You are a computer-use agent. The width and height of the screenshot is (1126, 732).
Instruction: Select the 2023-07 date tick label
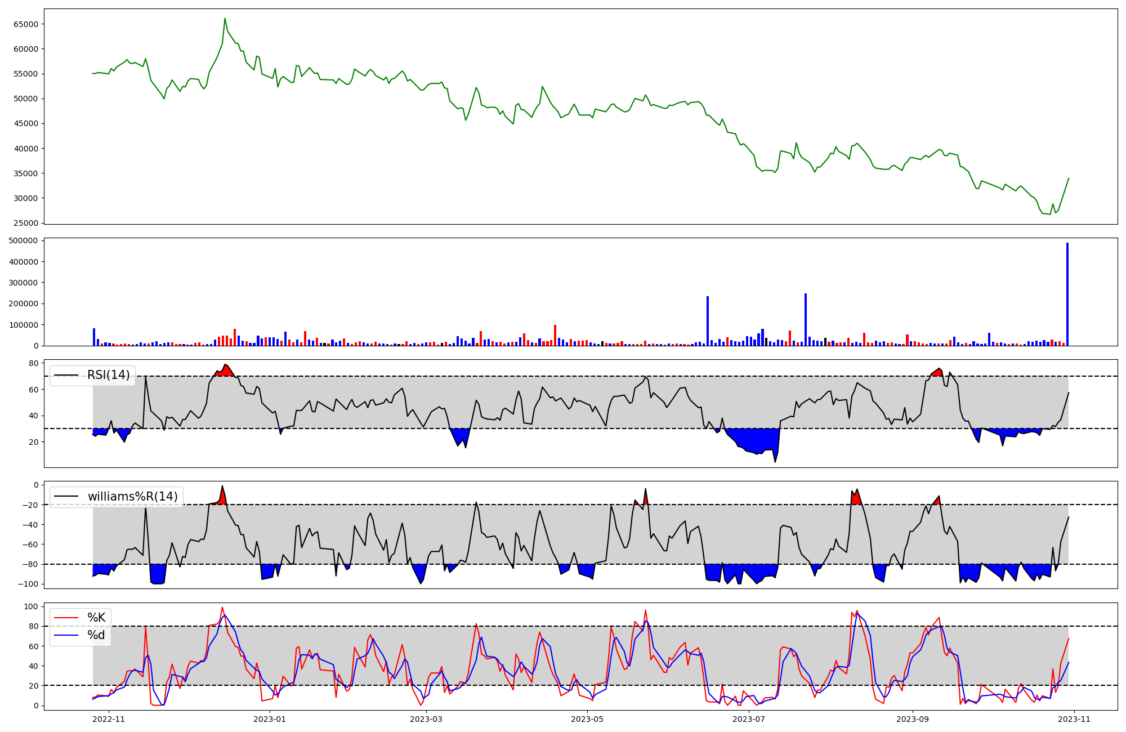pos(749,719)
